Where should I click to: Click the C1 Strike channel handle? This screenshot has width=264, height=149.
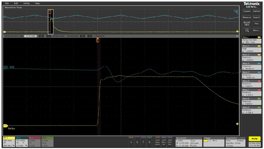point(5,126)
